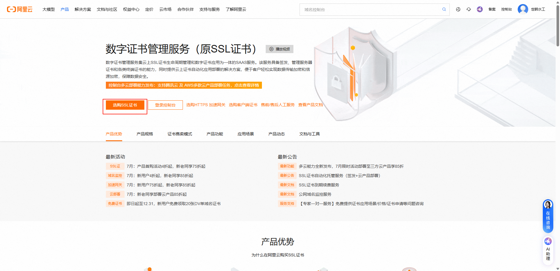This screenshot has width=560, height=271.
Task: Click the 加速网关 tag
Action: coord(115,185)
